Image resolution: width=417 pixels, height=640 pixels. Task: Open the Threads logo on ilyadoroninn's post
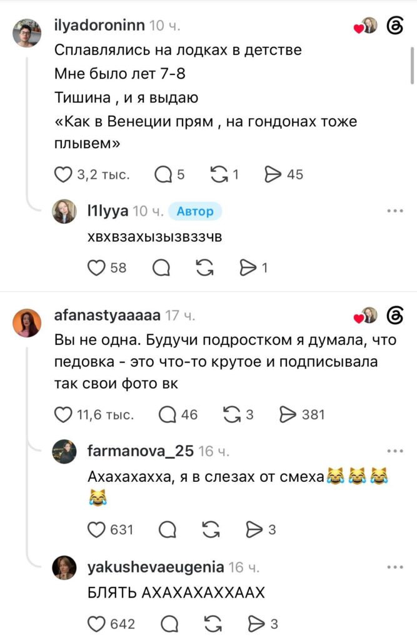[395, 26]
